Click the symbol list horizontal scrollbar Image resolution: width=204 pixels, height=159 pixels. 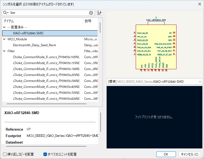pos(46,104)
